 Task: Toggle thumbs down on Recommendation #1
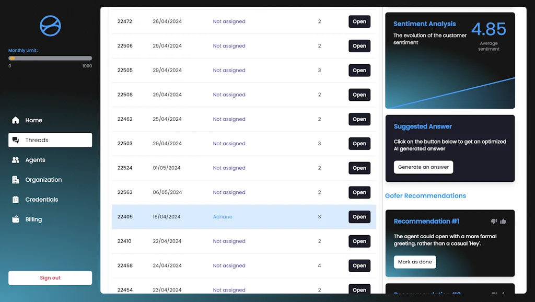pos(494,221)
